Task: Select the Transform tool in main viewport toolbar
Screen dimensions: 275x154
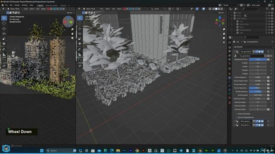Action: [80, 44]
